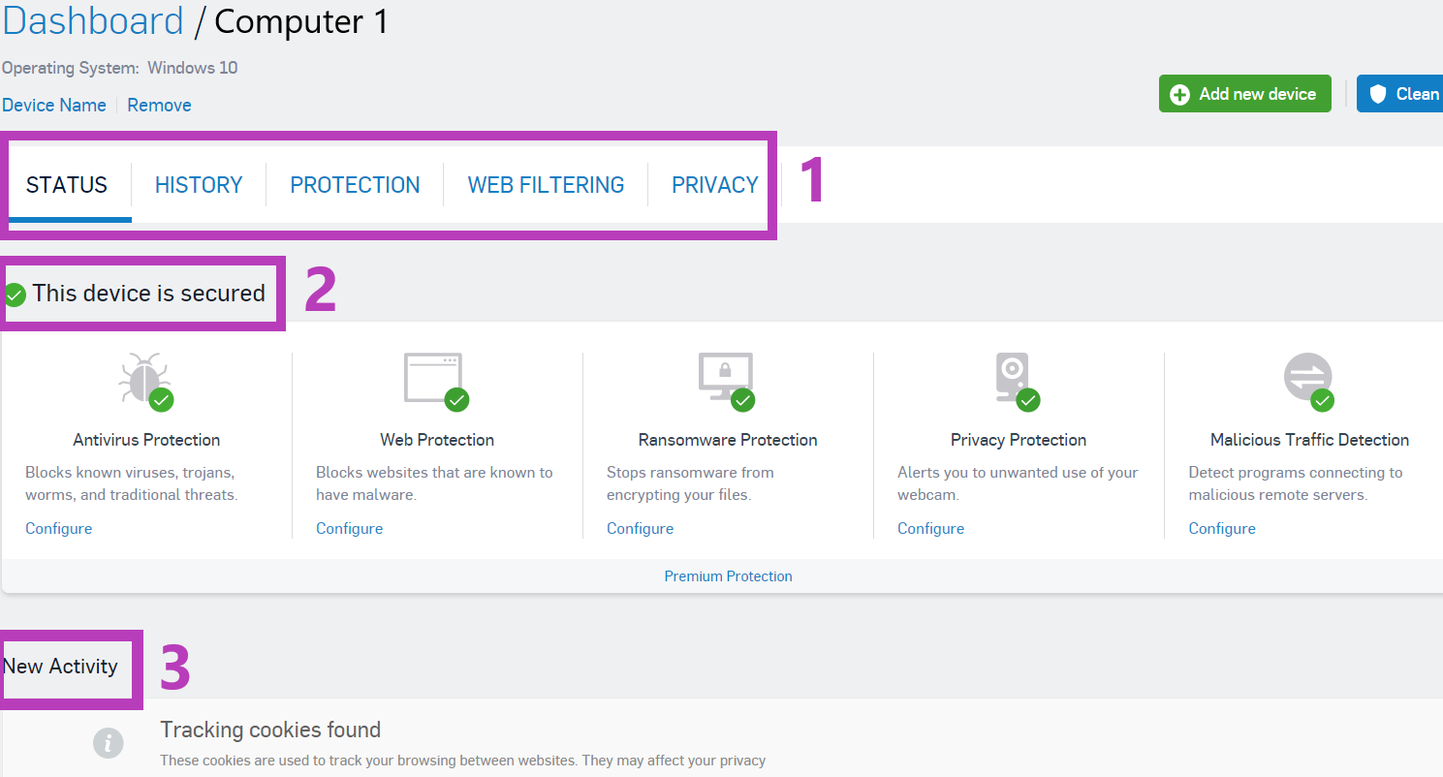Screen dimensions: 1443x777
Task: Open Configure under Ransomware Protection
Action: click(x=640, y=528)
